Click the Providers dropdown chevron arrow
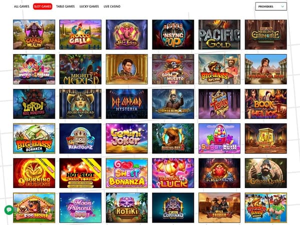The image size is (300, 225). click(x=282, y=6)
